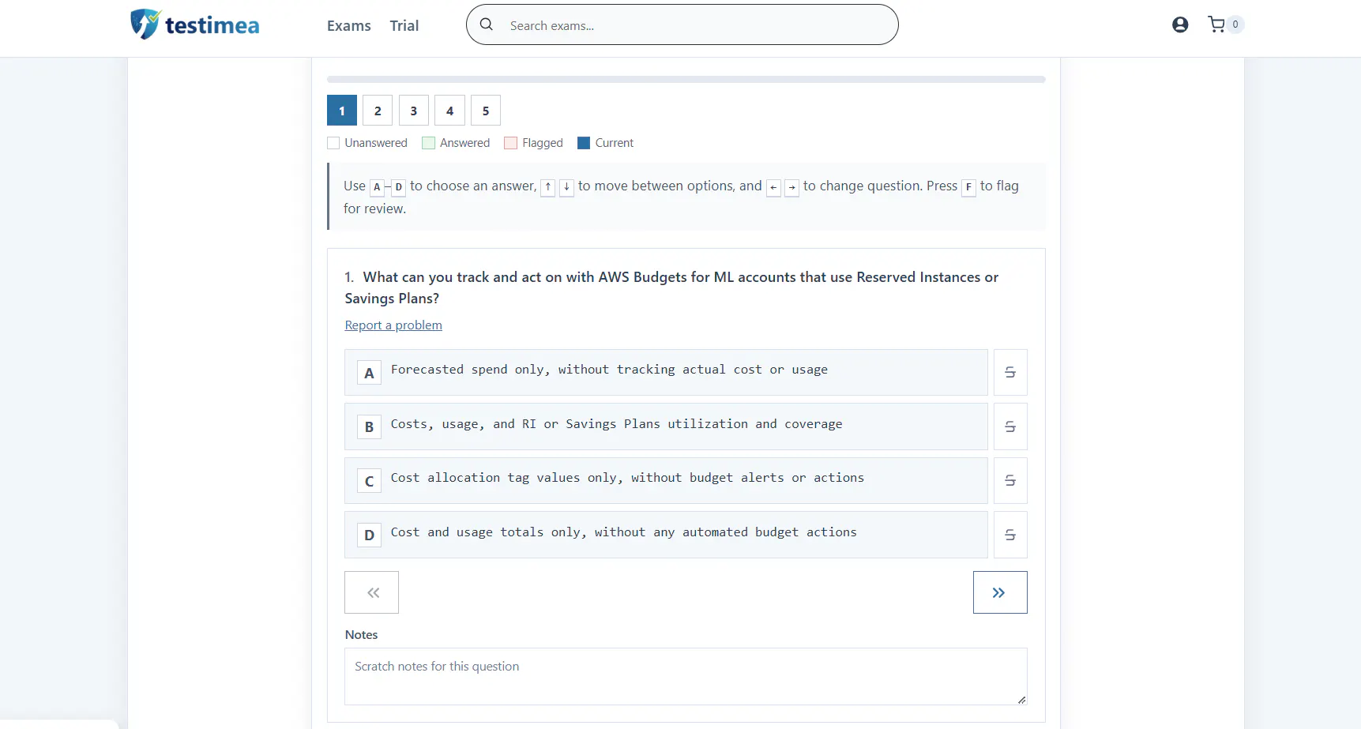The height and width of the screenshot is (729, 1361).
Task: Click the Notes label
Action: tap(362, 635)
